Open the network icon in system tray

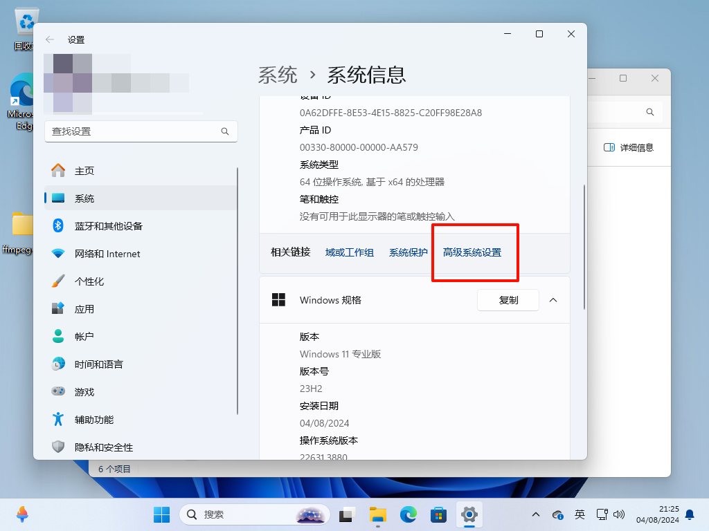pyautogui.click(x=602, y=514)
